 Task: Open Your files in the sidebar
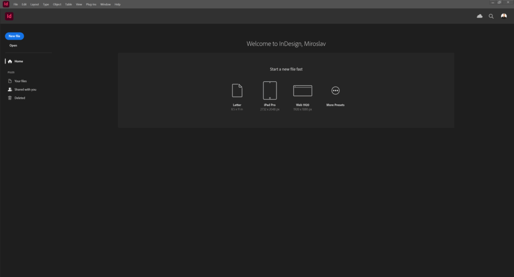21,81
